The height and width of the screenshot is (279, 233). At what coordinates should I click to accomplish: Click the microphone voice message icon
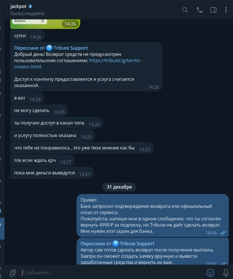point(226,273)
